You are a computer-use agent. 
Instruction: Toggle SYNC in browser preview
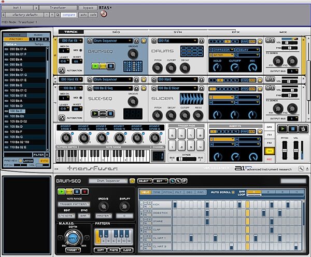pos(44,160)
